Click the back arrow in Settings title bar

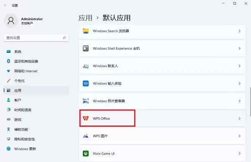(x=5, y=5)
